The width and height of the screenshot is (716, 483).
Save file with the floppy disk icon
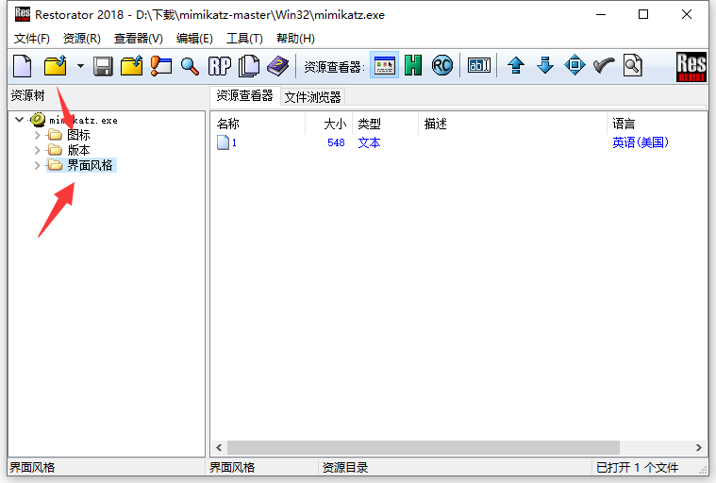[x=103, y=66]
